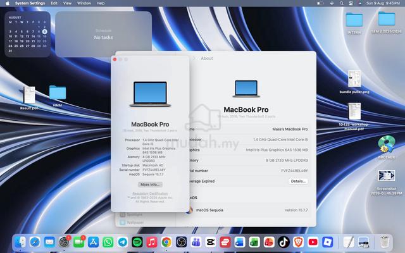Select the HMM folder on desktop
Screen dimensions: 405x253
[58, 92]
